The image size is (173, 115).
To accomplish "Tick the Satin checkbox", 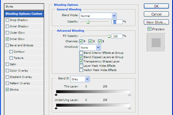I will 7,64.
